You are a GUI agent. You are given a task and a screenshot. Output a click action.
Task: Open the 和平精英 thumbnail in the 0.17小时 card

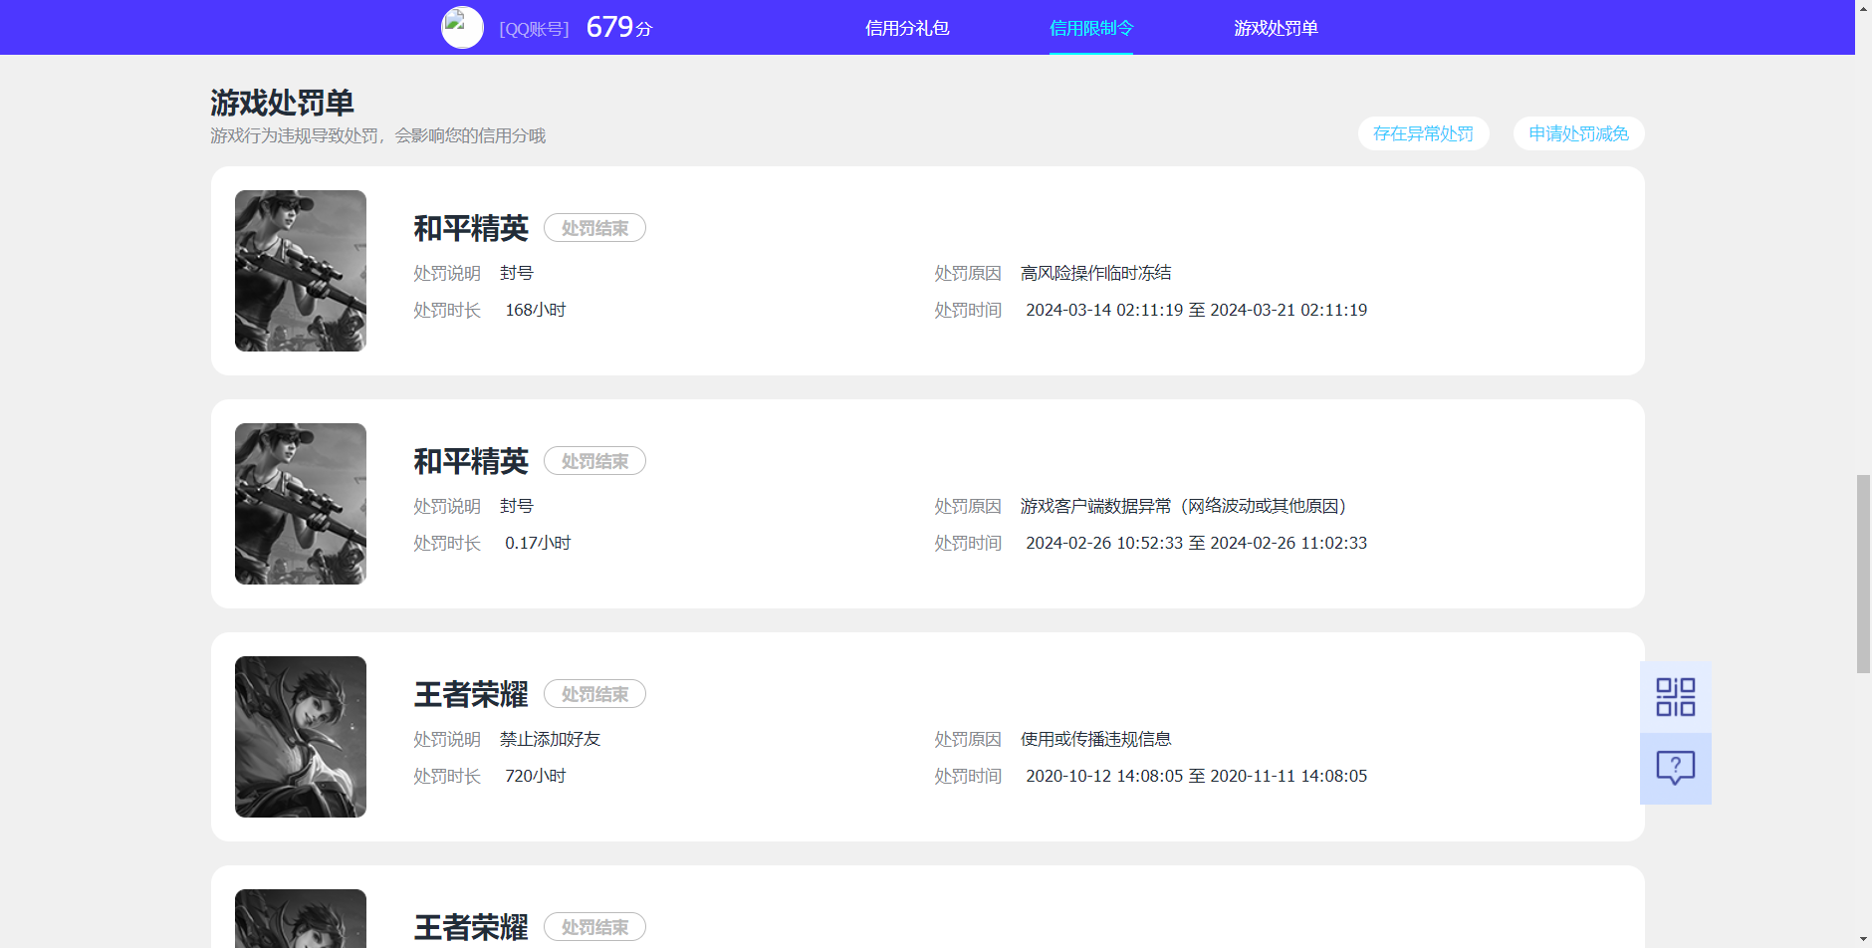pyautogui.click(x=301, y=504)
